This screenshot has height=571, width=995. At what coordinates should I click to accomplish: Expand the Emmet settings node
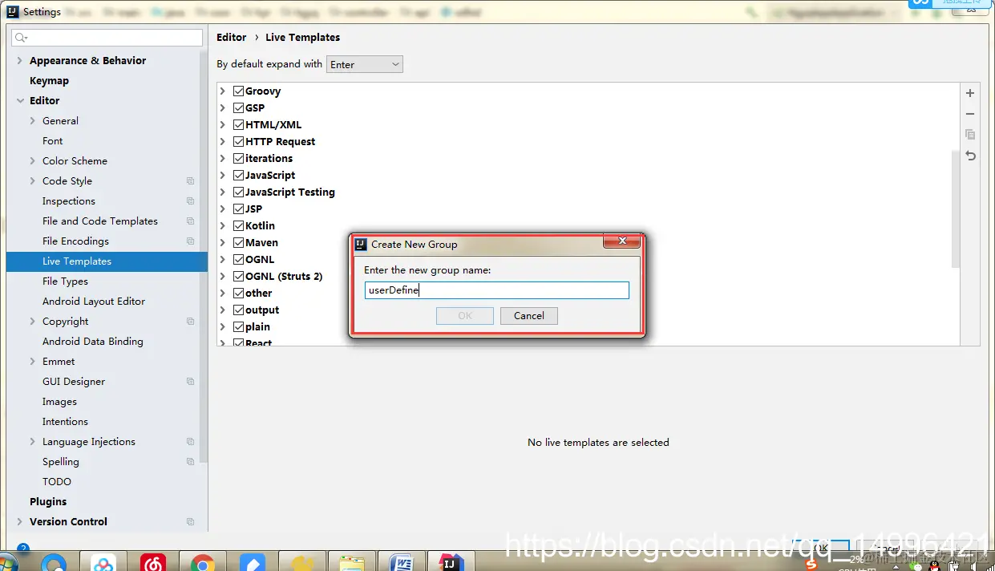33,362
